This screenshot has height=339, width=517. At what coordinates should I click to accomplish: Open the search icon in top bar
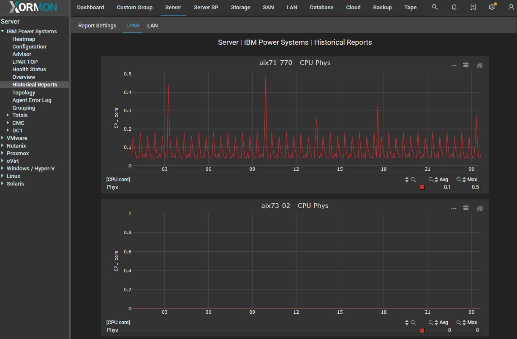tap(435, 7)
